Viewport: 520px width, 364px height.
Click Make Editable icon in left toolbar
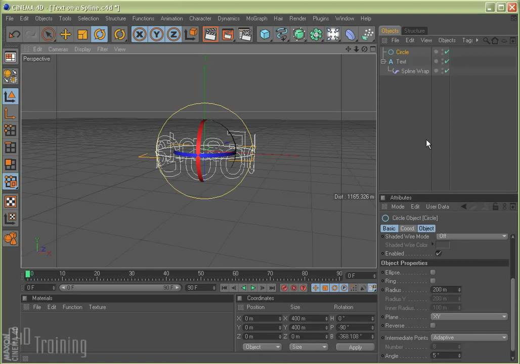click(x=10, y=76)
